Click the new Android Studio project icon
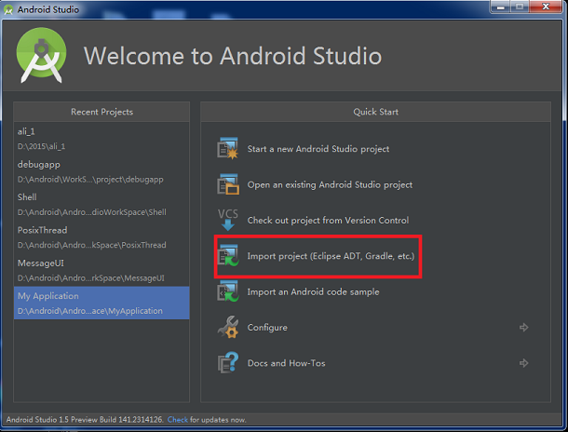This screenshot has width=568, height=432. point(227,148)
